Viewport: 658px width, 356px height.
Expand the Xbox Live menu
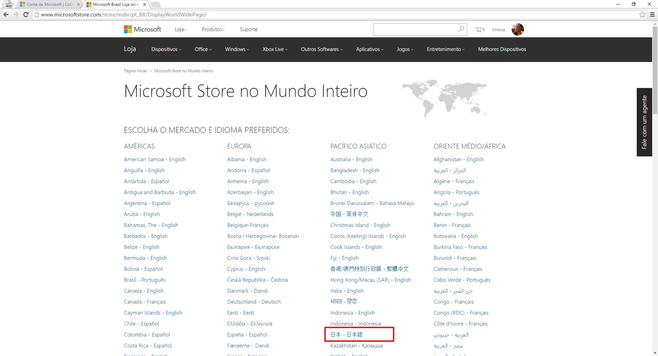(275, 49)
